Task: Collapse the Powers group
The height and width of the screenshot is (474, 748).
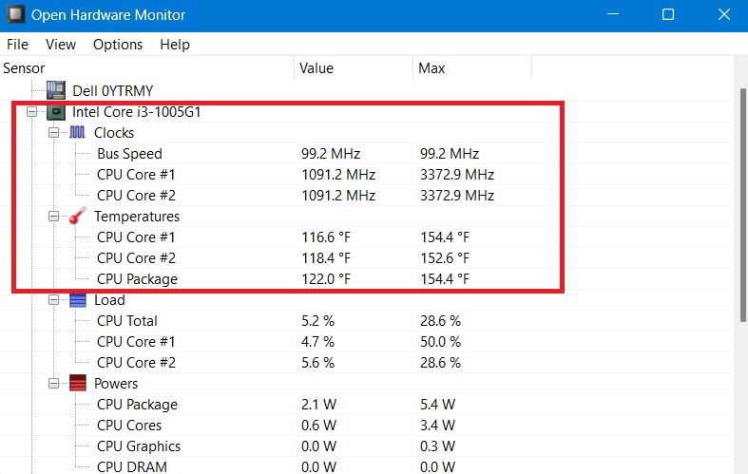Action: pos(53,384)
